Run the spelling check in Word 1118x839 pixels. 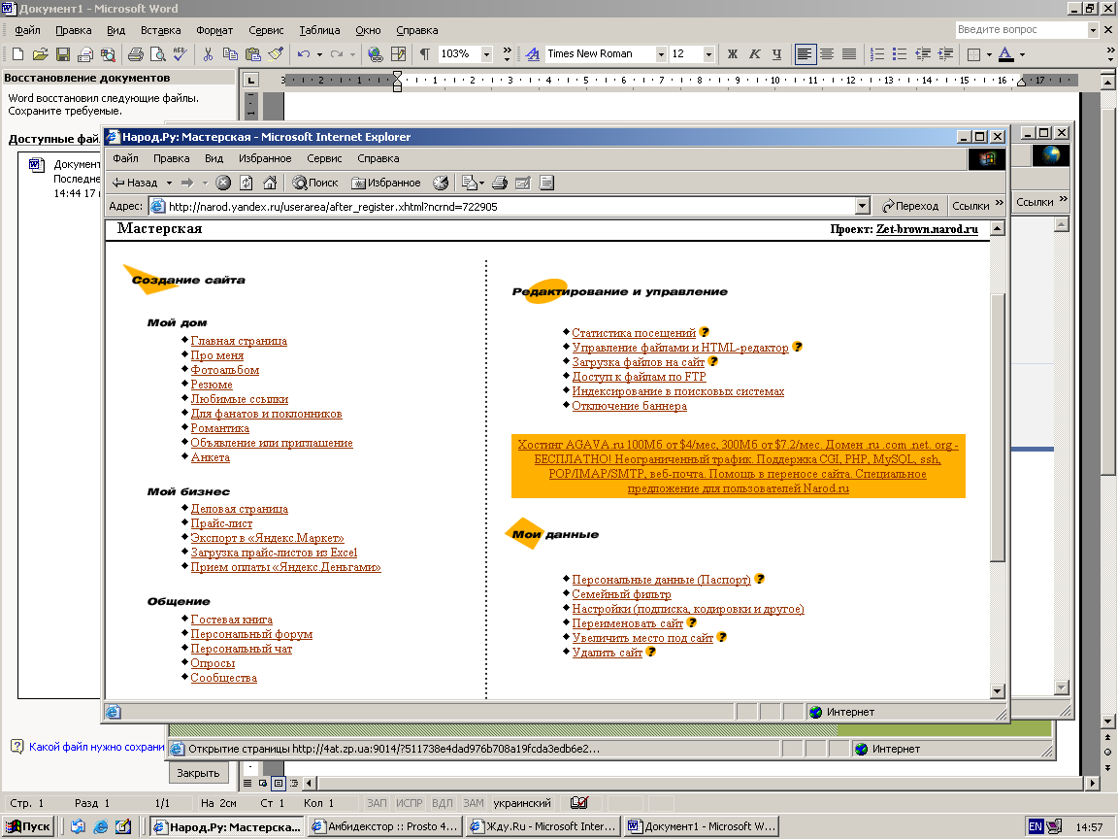[x=180, y=53]
